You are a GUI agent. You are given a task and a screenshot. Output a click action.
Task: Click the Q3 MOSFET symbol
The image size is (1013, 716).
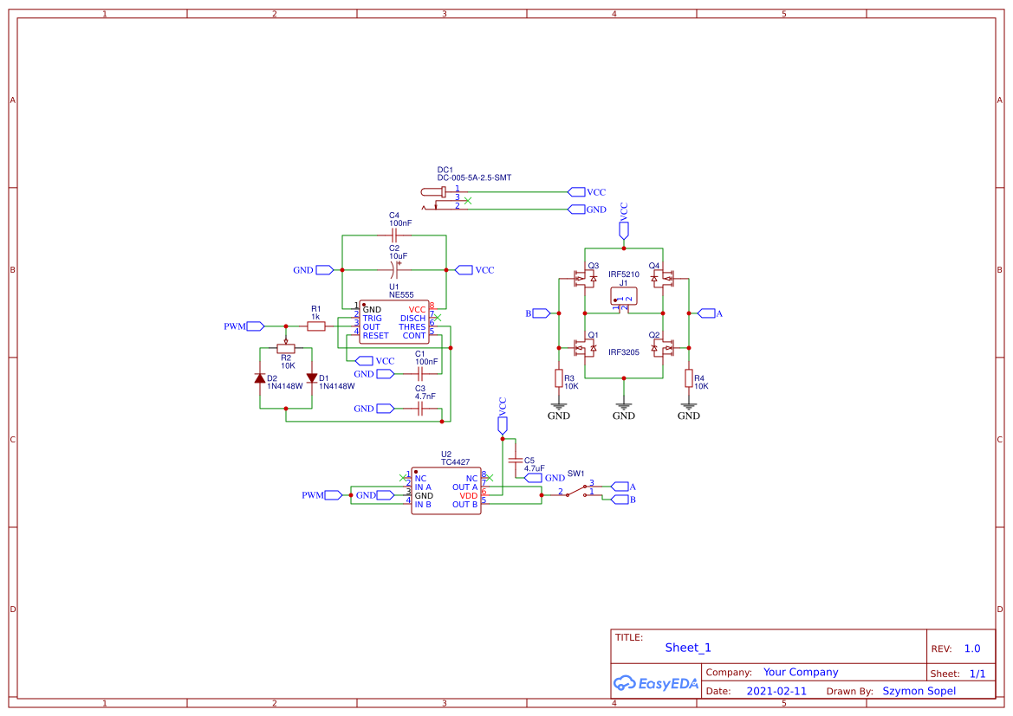click(x=585, y=279)
